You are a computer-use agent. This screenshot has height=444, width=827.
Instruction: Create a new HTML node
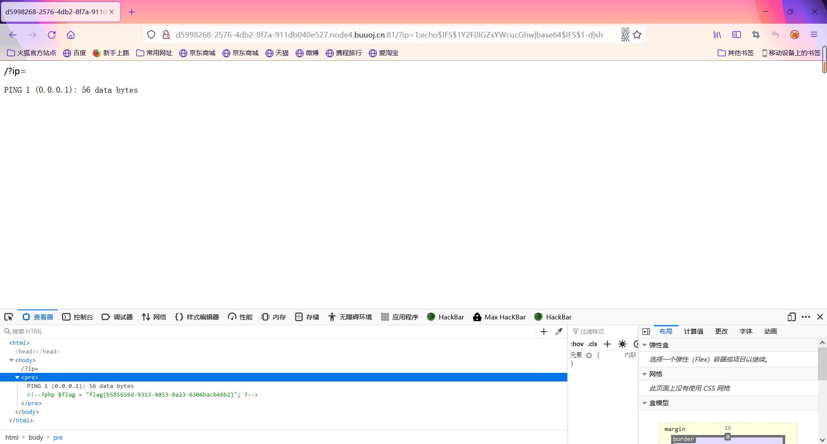(544, 331)
